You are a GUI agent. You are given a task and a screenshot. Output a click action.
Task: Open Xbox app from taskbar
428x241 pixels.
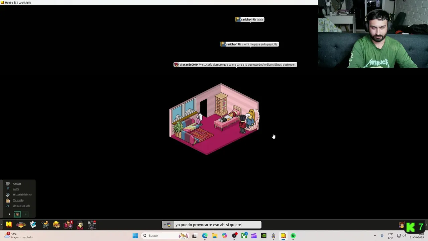pos(244,236)
